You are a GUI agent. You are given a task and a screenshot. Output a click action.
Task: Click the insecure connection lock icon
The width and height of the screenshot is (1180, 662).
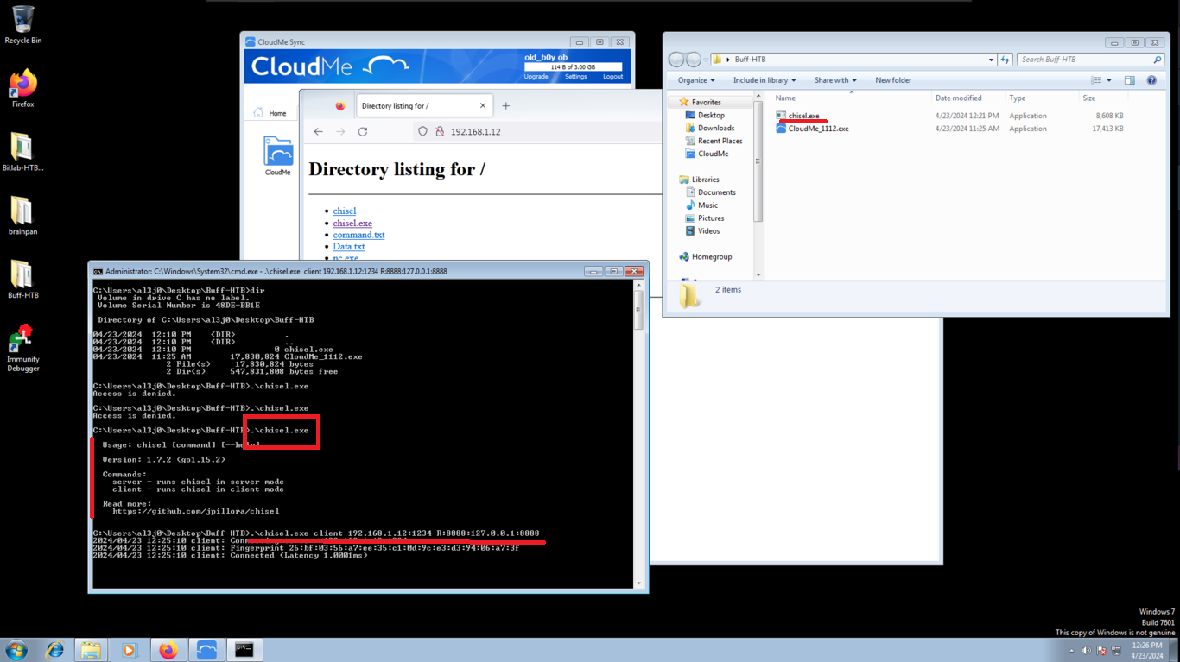tap(440, 132)
